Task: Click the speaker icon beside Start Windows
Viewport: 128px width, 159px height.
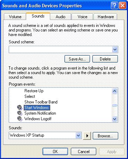Action: pos(20,107)
